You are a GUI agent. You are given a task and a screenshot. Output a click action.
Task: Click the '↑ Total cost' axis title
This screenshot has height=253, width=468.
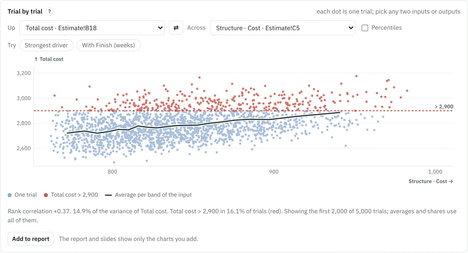pyautogui.click(x=49, y=59)
